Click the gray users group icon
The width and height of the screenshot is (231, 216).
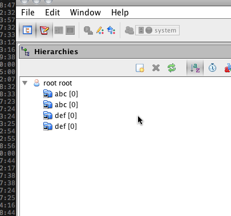coord(129,30)
